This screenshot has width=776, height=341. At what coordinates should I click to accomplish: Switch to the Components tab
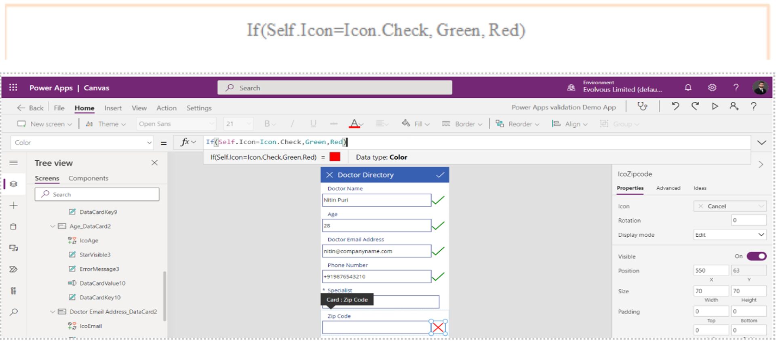pyautogui.click(x=88, y=178)
